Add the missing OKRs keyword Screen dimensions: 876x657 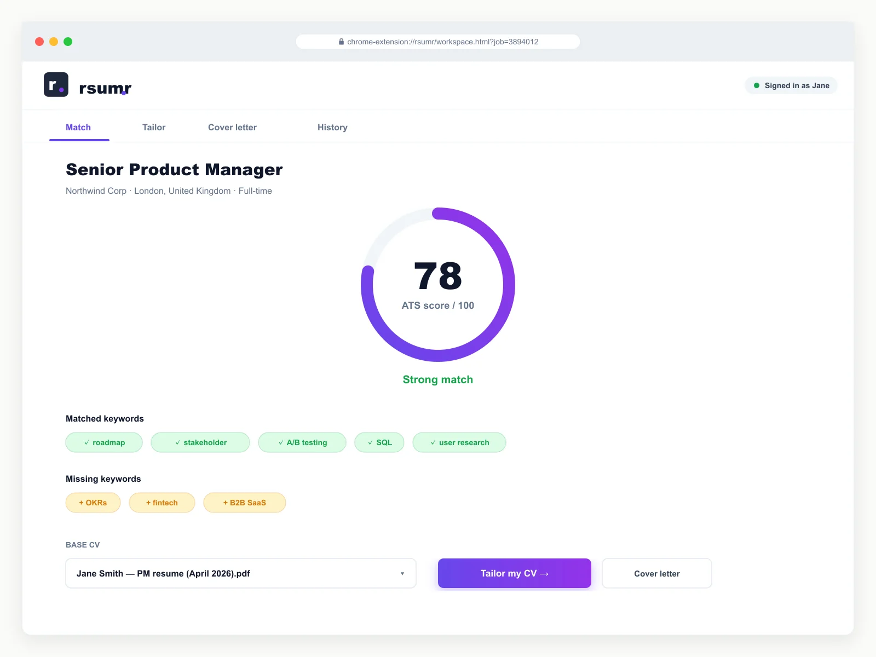pos(93,503)
